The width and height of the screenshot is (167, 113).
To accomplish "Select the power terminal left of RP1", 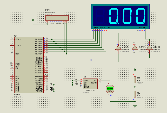I will coord(33,20).
